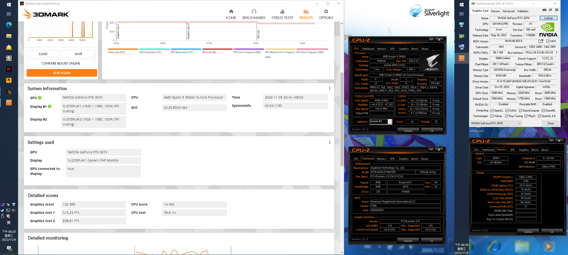This screenshot has height=255, width=568.
Task: Take a GPU-Z screenshot with camera icon
Action: tap(544, 10)
